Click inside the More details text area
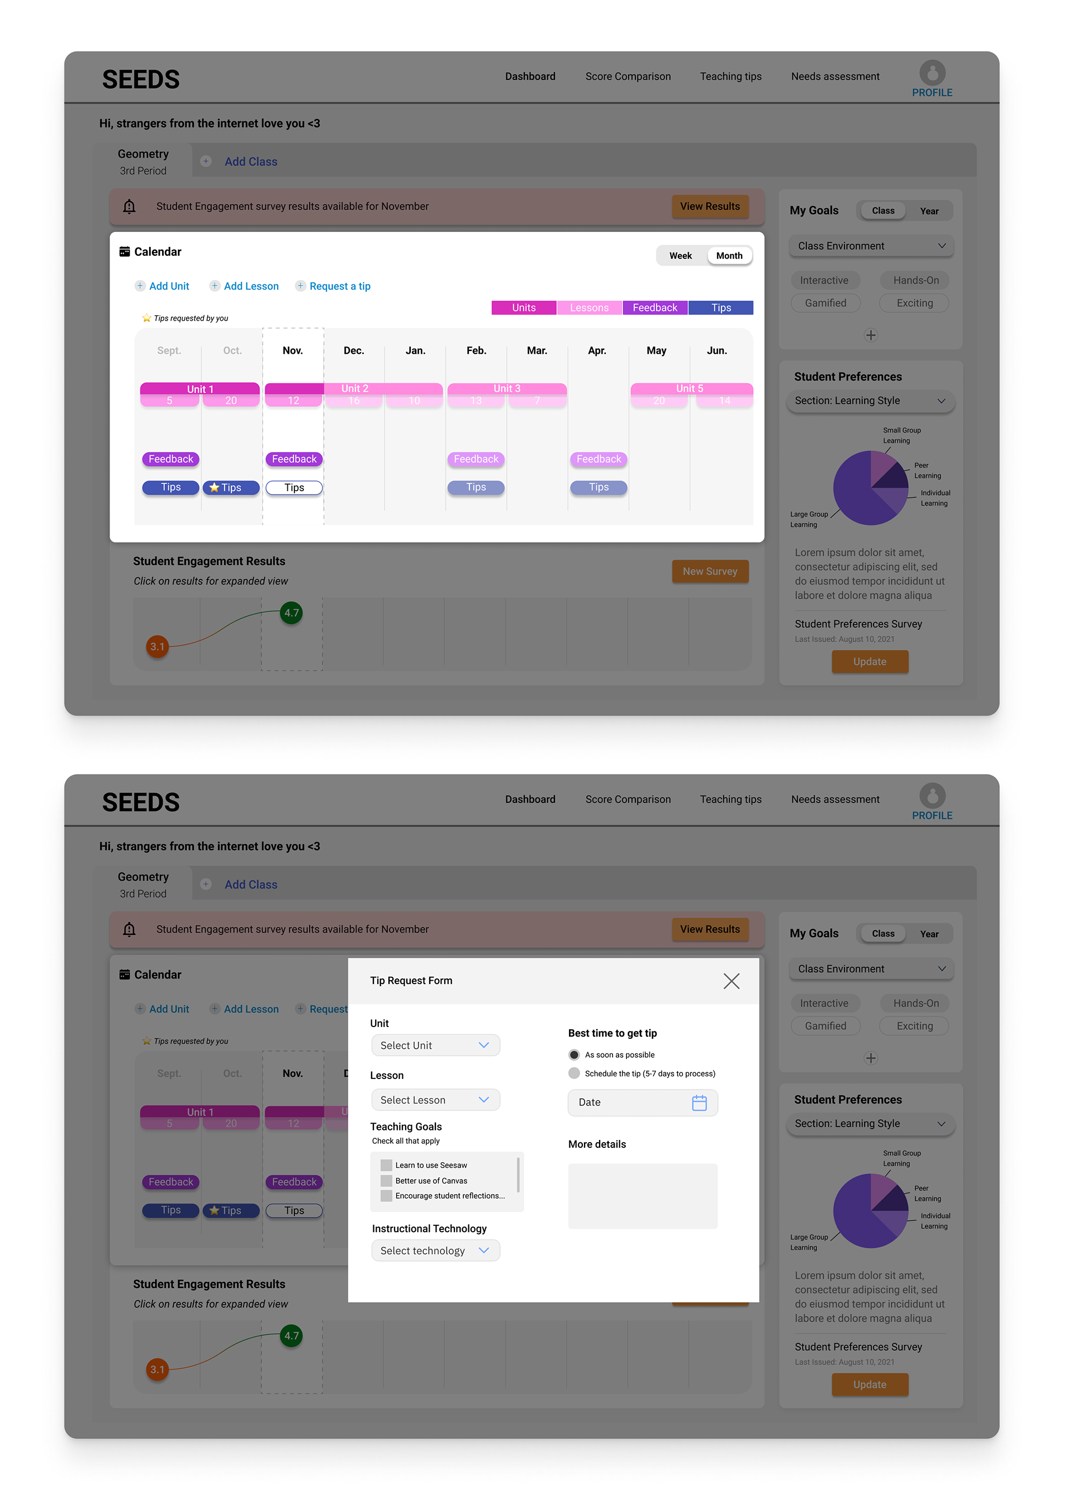Viewport: 1073px width, 1492px height. tap(642, 1195)
